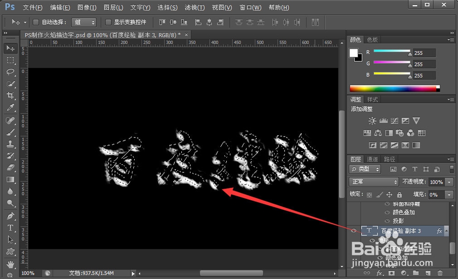Click the Brightness/Contrast adjustment icon

coord(372,120)
